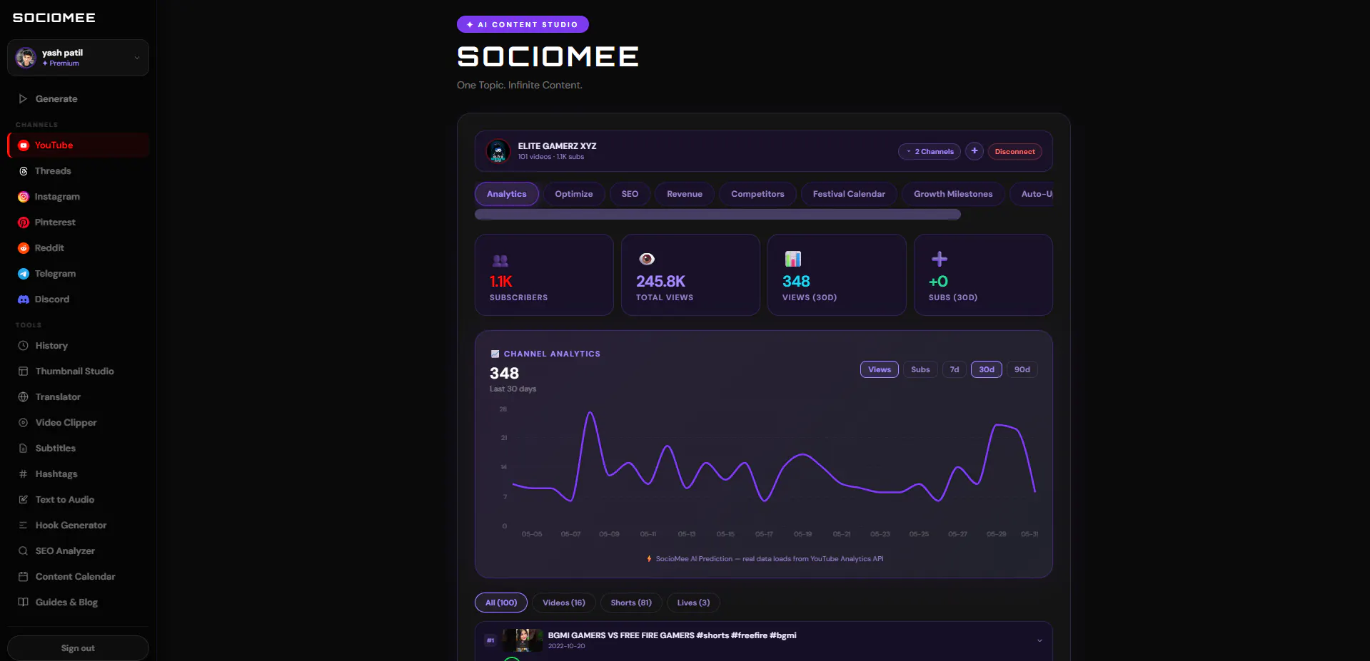
Task: Click the total views eye icon
Action: click(x=647, y=259)
